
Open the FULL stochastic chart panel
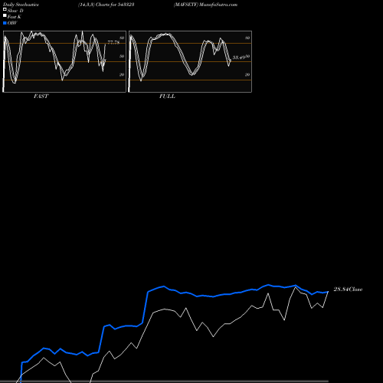[x=190, y=61]
